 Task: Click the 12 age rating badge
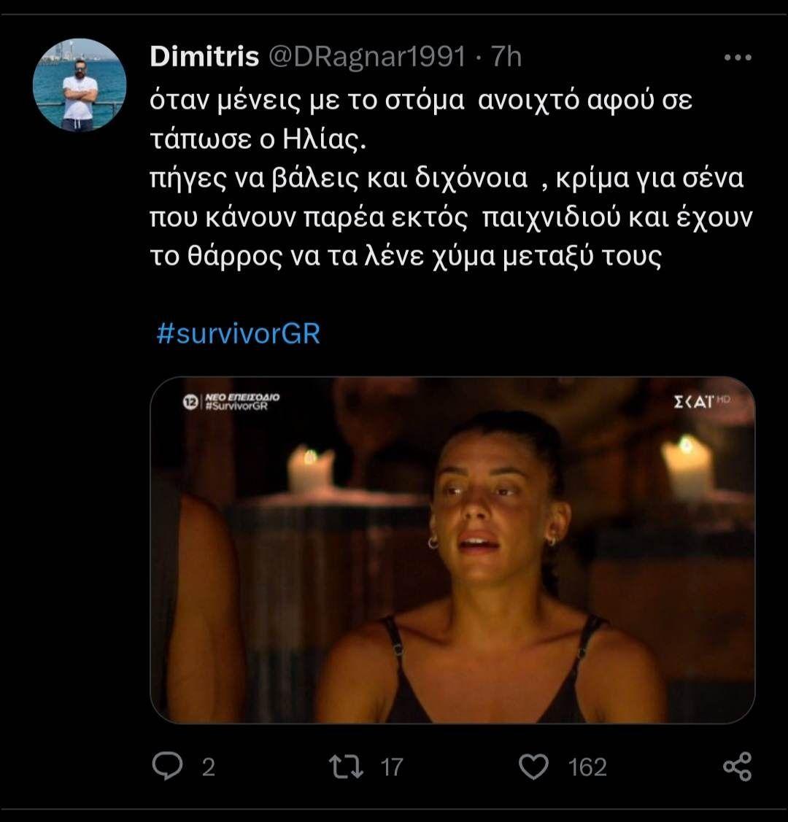190,402
